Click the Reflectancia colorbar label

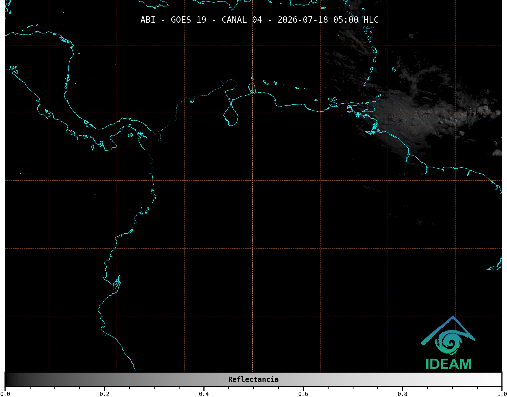click(x=253, y=379)
